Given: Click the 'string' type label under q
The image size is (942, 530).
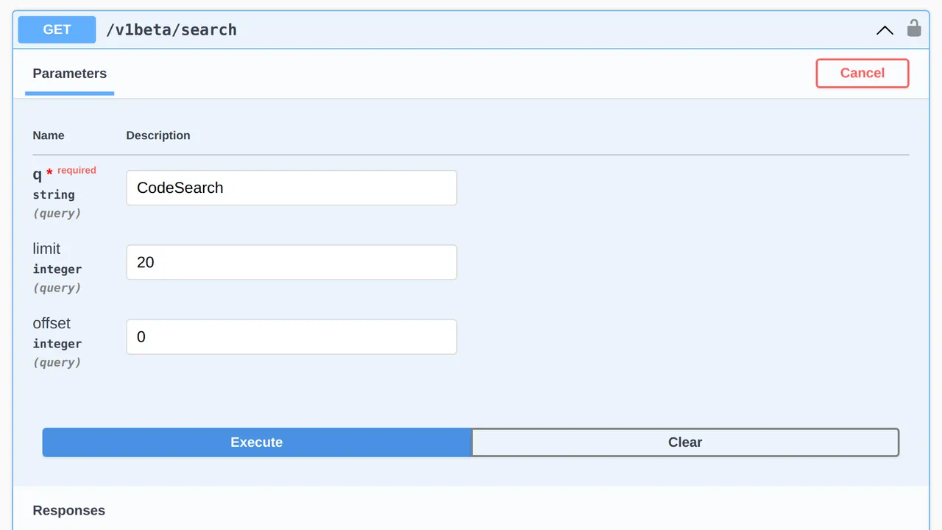Looking at the screenshot, I should point(54,194).
